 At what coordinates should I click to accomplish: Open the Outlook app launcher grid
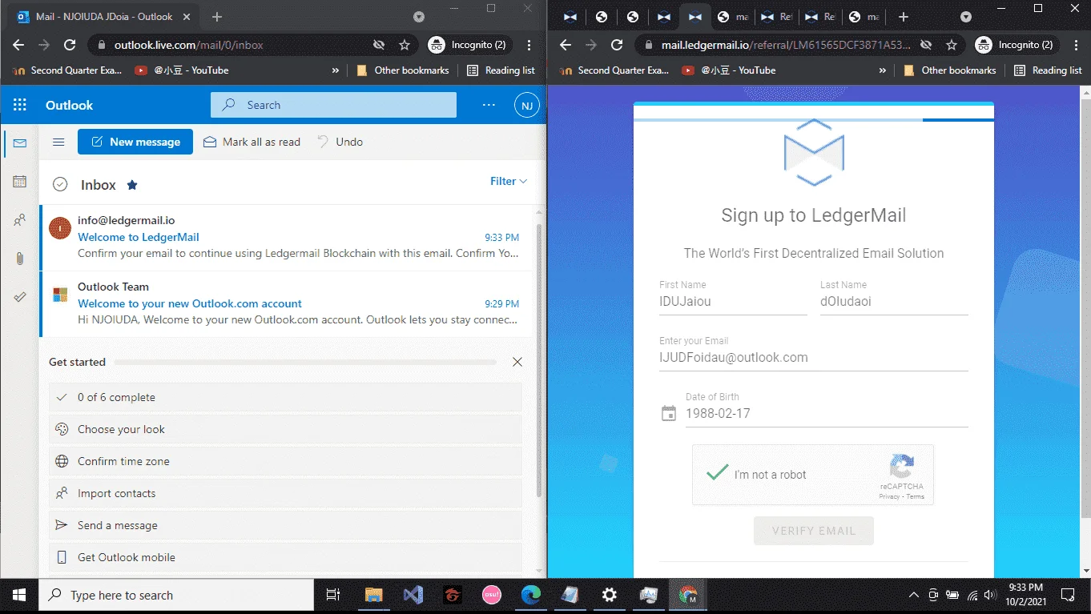click(x=20, y=105)
